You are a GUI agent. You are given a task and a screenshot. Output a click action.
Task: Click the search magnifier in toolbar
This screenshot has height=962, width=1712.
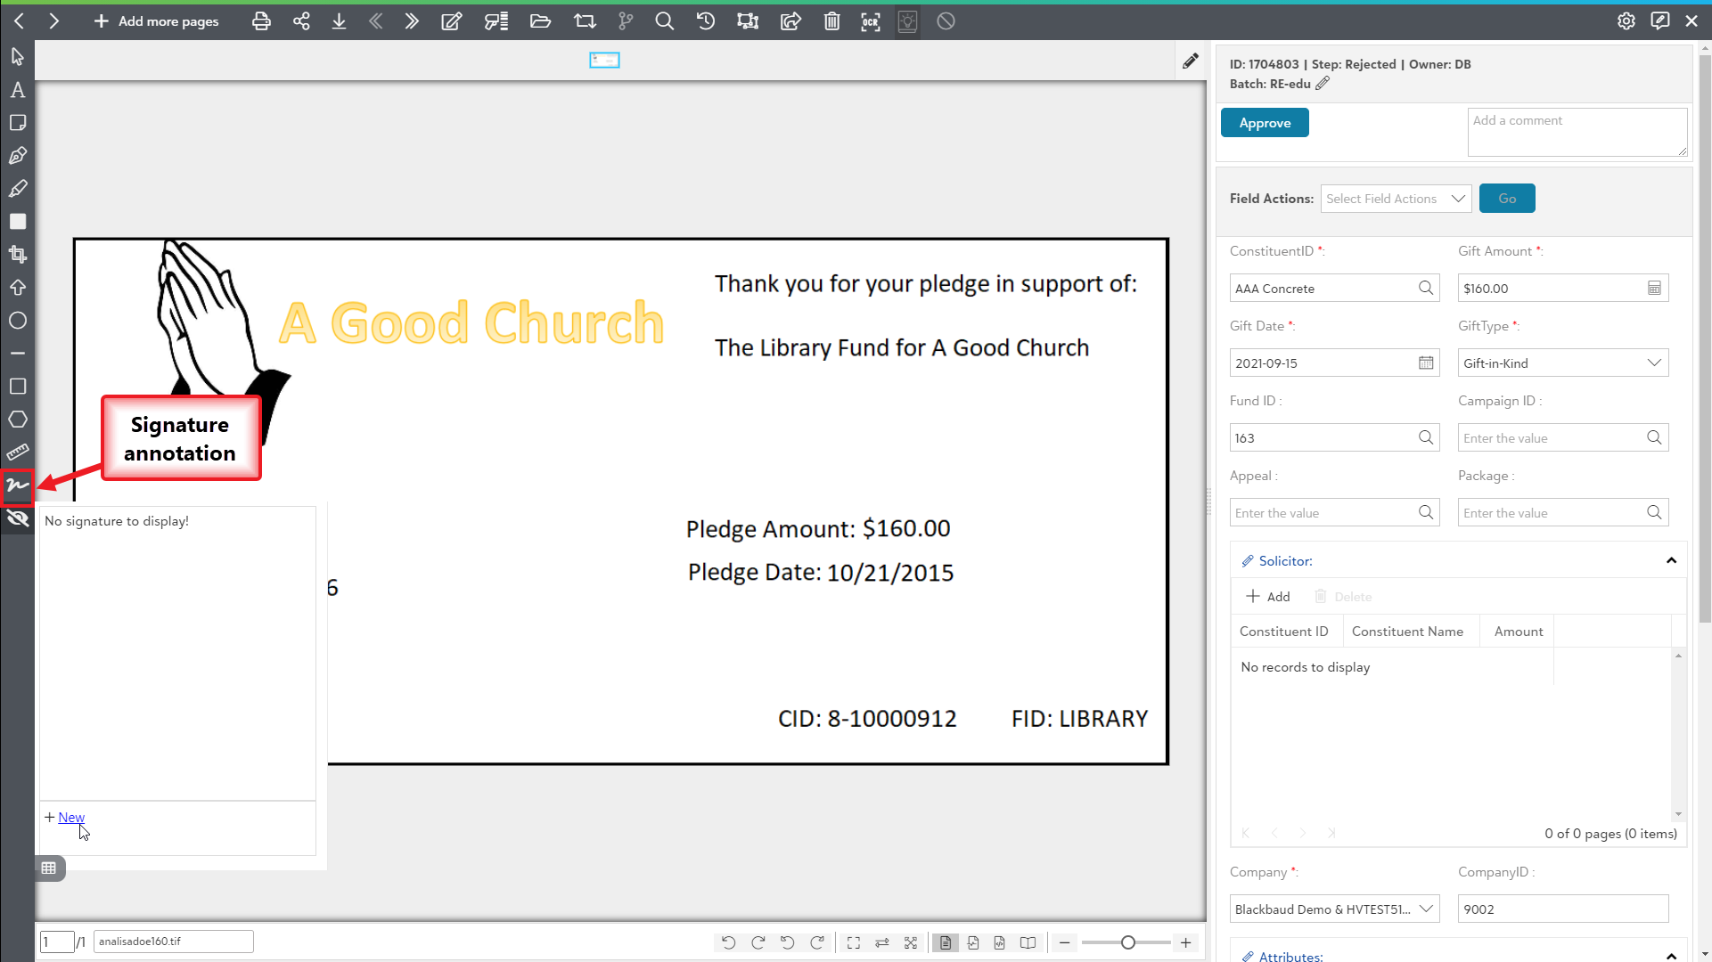[x=664, y=21]
